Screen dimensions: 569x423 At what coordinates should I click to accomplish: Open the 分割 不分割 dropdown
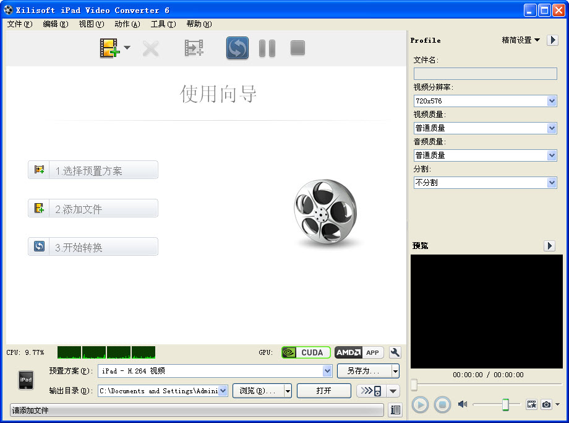click(x=485, y=183)
